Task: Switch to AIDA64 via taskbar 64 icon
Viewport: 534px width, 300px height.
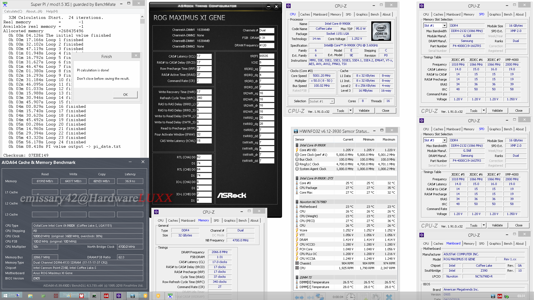Action: 106,296
